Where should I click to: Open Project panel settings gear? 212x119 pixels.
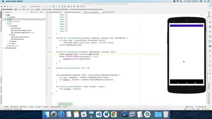point(41,12)
